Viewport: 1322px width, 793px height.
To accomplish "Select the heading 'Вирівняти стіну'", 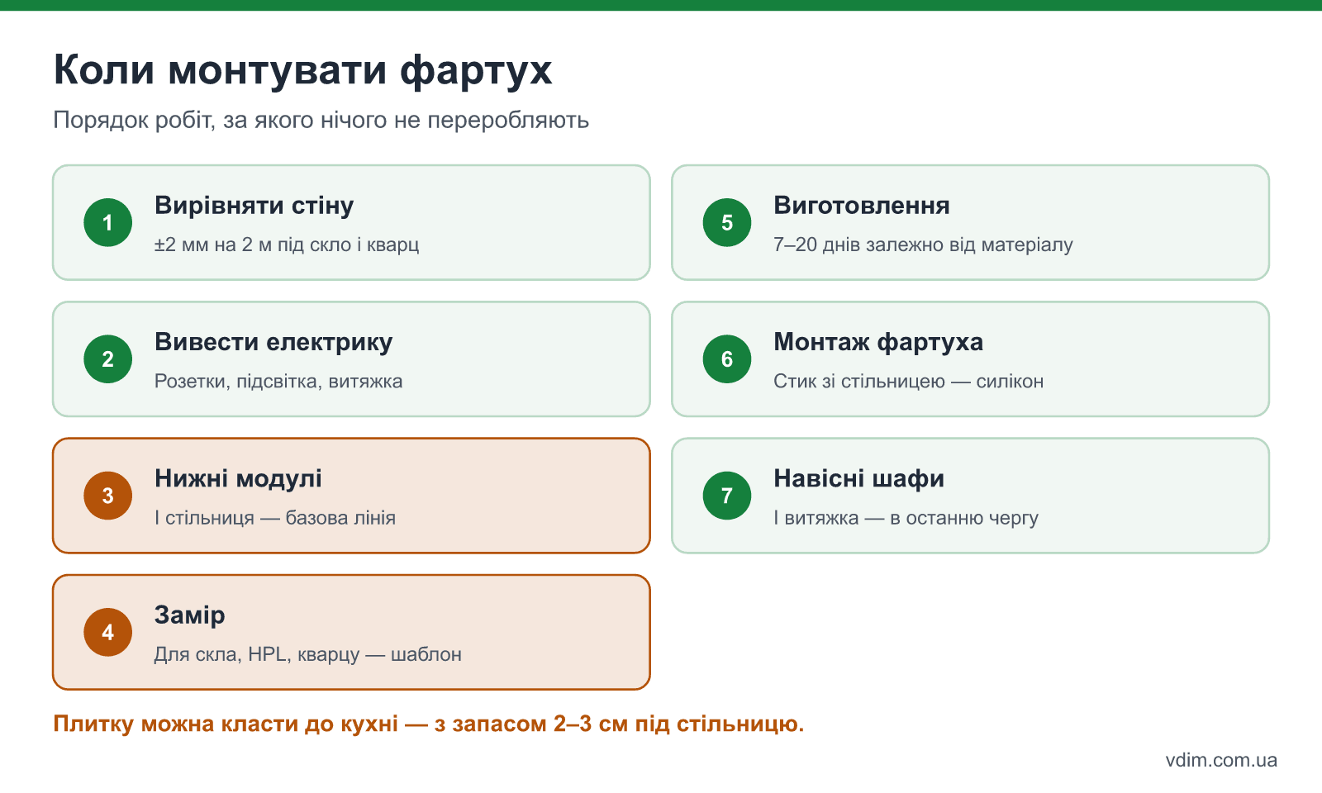I will click(x=254, y=205).
